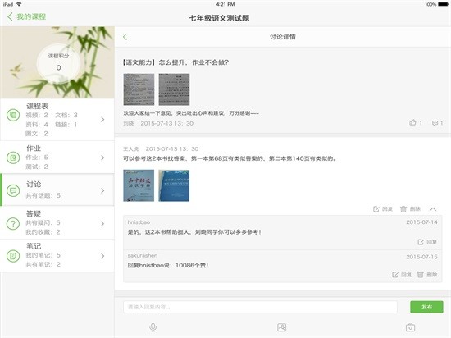Tap the username hnistbao
Screen dimensions: 451x338
tap(139, 222)
